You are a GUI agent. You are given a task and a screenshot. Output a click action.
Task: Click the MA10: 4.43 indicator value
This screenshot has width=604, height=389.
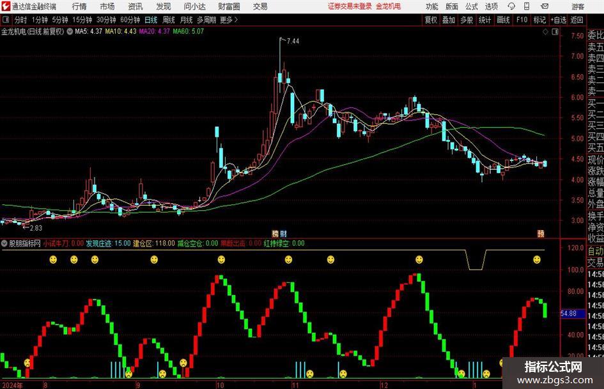(121, 31)
